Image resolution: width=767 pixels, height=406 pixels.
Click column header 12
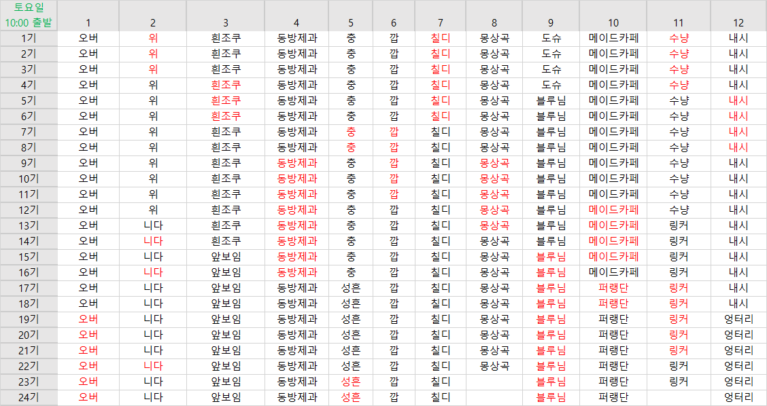(738, 23)
